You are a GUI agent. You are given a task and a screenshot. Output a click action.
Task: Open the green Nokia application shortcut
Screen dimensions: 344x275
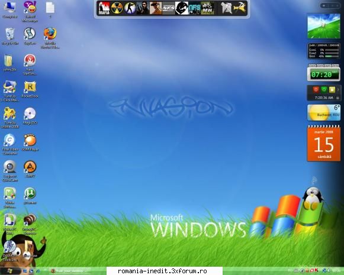(x=9, y=197)
